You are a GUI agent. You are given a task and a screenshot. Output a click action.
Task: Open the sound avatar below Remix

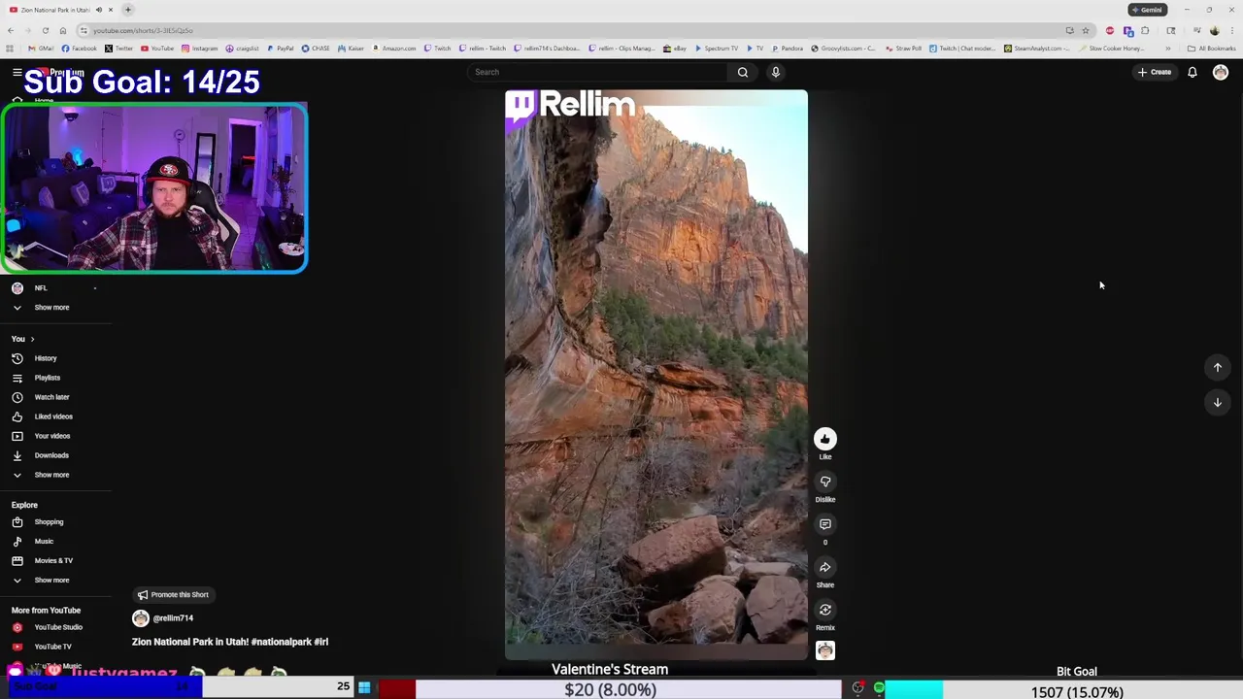824,650
